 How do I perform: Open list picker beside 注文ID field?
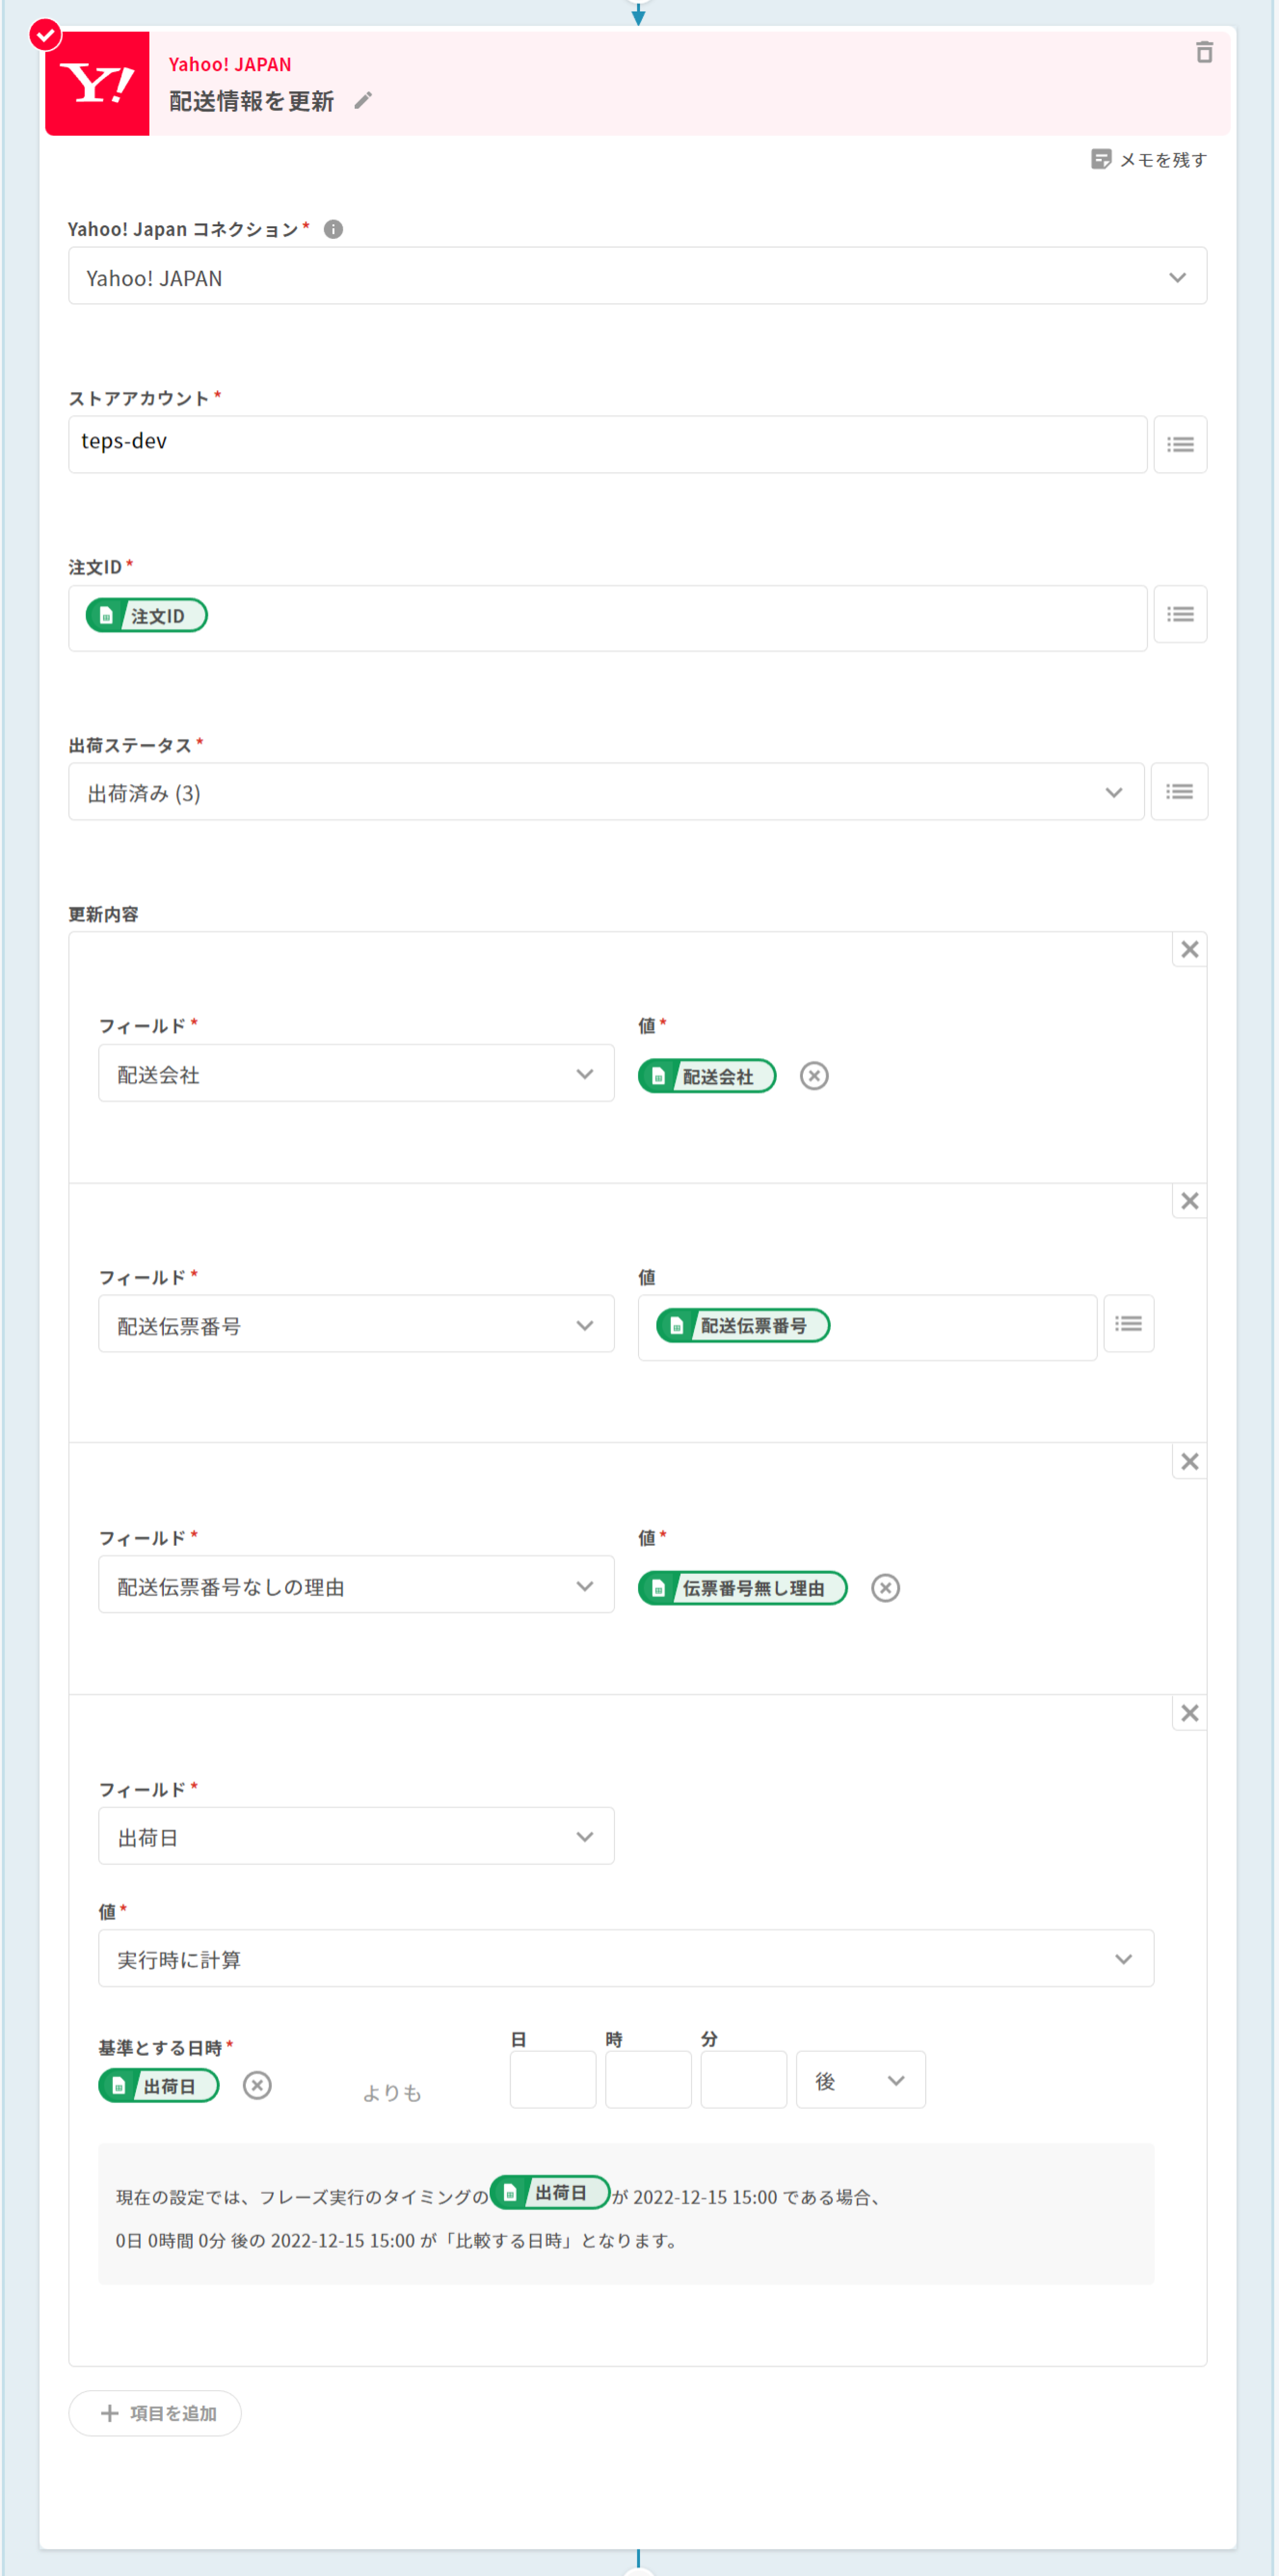coord(1180,615)
